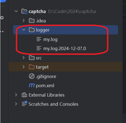The width and height of the screenshot is (126, 123).
Task: Select the src folder label
Action: click(39, 58)
